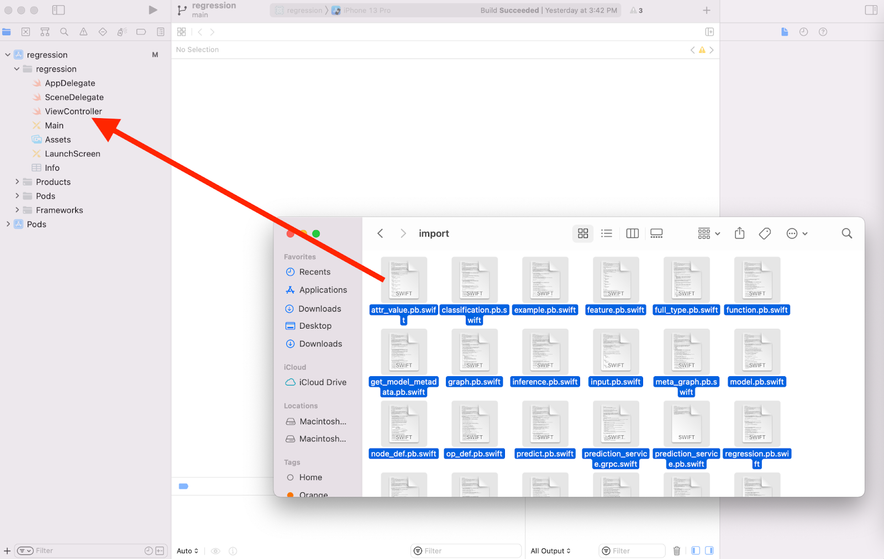
Task: Open the Issue navigator warning icon
Action: click(x=83, y=32)
